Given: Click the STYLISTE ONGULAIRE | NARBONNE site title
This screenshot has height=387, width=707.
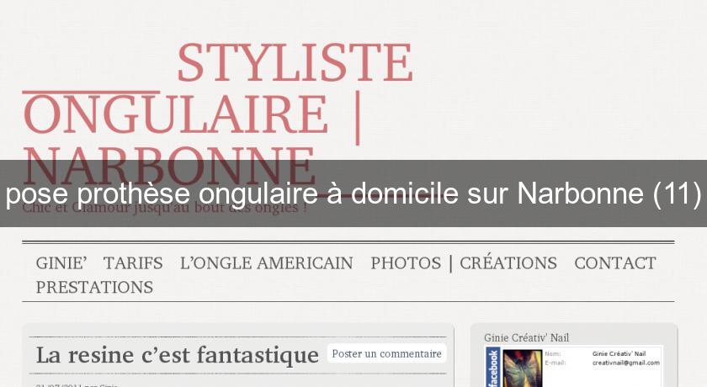Looking at the screenshot, I should click(218, 114).
